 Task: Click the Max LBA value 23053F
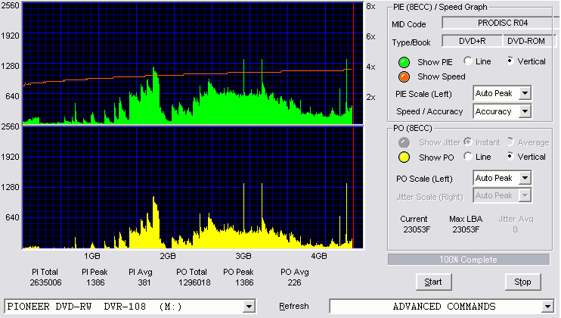point(466,229)
